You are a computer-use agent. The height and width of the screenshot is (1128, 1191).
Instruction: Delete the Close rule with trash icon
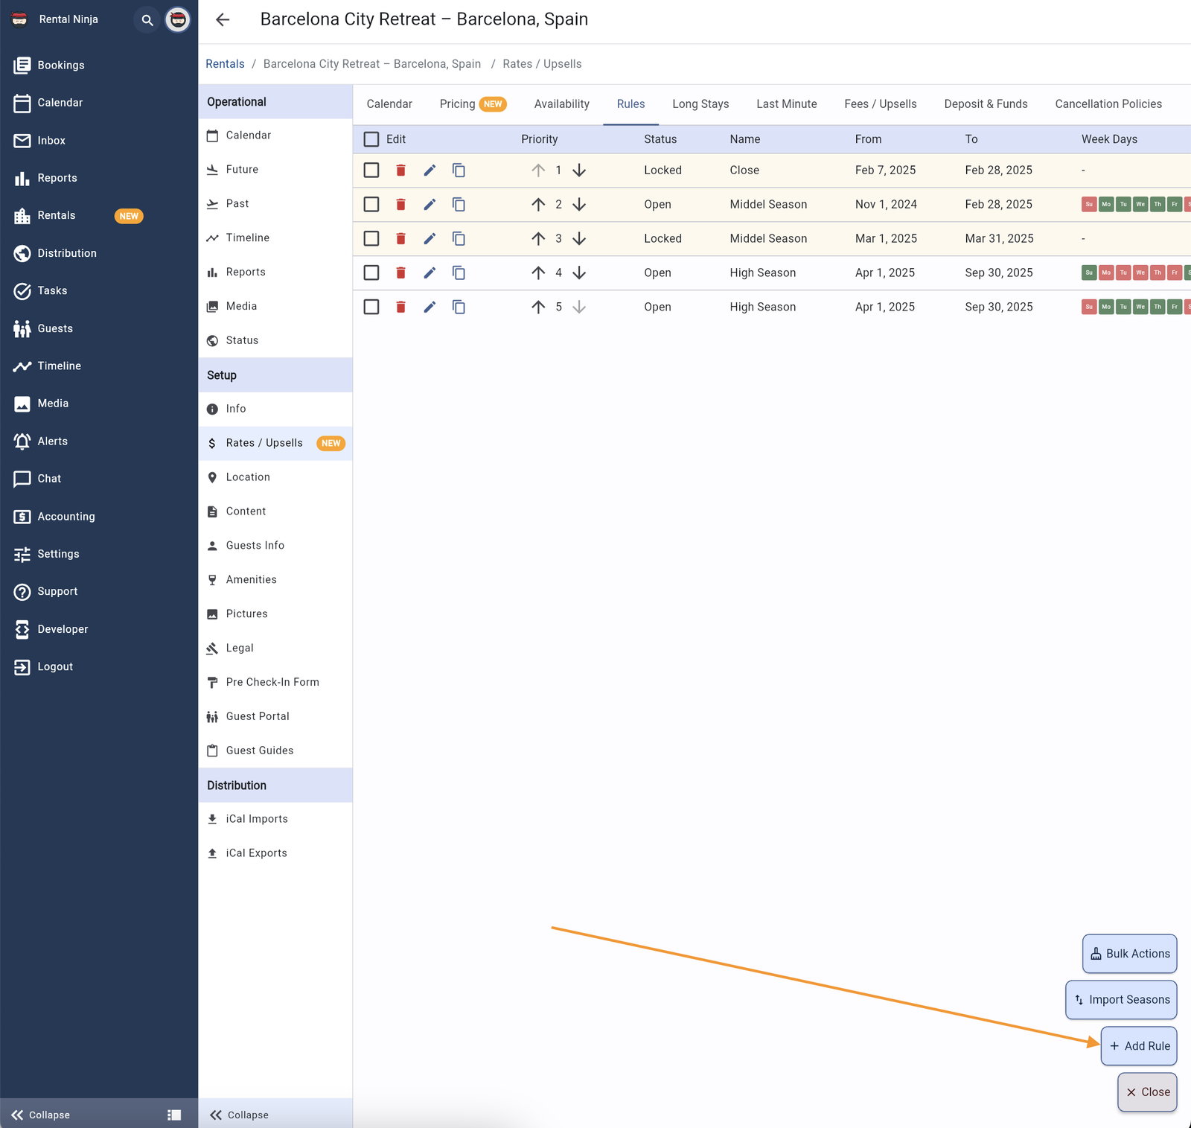[x=400, y=171]
